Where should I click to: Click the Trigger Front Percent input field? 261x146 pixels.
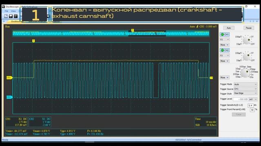[252, 110]
